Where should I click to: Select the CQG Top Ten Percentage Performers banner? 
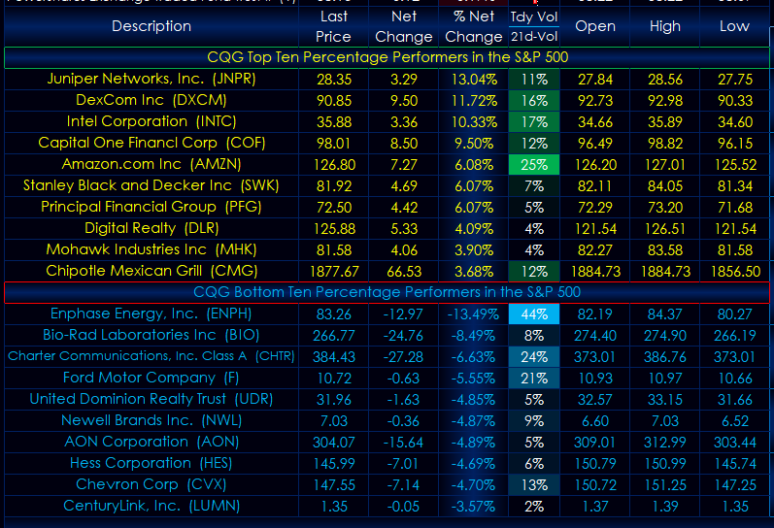point(387,57)
